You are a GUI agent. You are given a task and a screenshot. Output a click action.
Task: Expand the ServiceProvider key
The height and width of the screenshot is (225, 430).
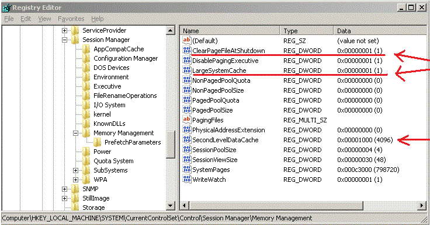click(x=64, y=30)
